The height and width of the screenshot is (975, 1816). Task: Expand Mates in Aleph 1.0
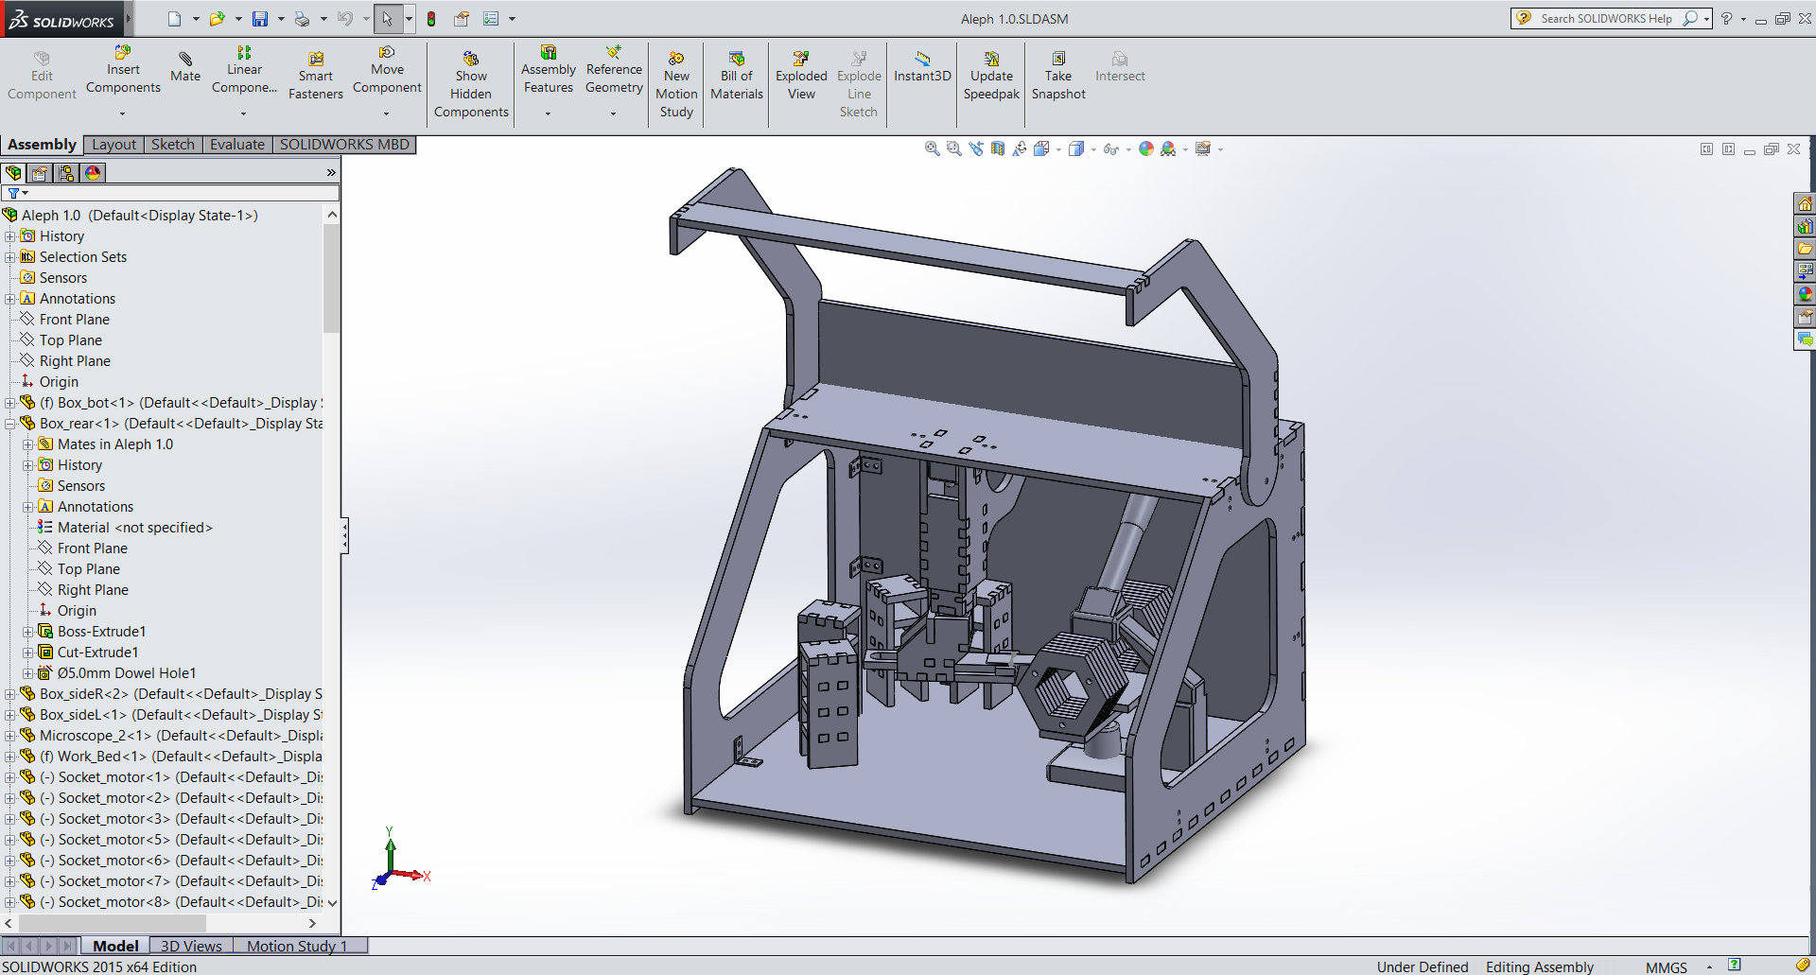point(28,444)
